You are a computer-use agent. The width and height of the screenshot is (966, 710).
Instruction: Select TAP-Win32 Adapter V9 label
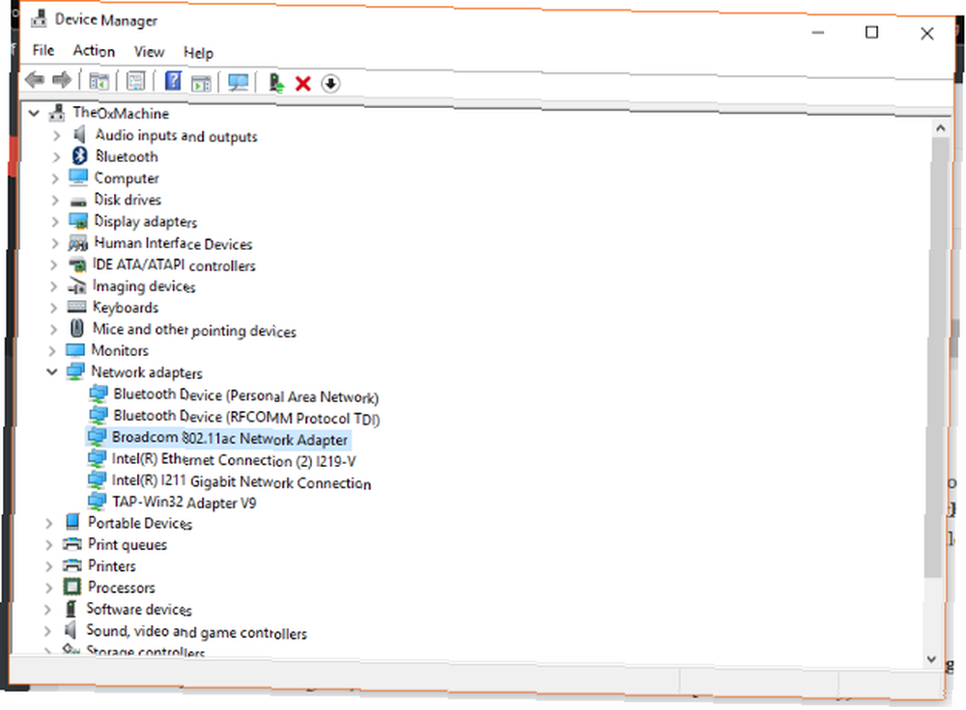[184, 502]
